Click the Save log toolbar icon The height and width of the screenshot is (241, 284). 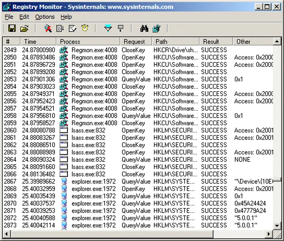click(x=12, y=29)
